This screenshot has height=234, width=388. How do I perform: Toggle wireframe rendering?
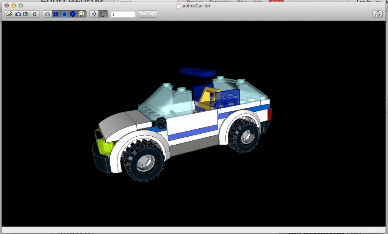pyautogui.click(x=47, y=14)
